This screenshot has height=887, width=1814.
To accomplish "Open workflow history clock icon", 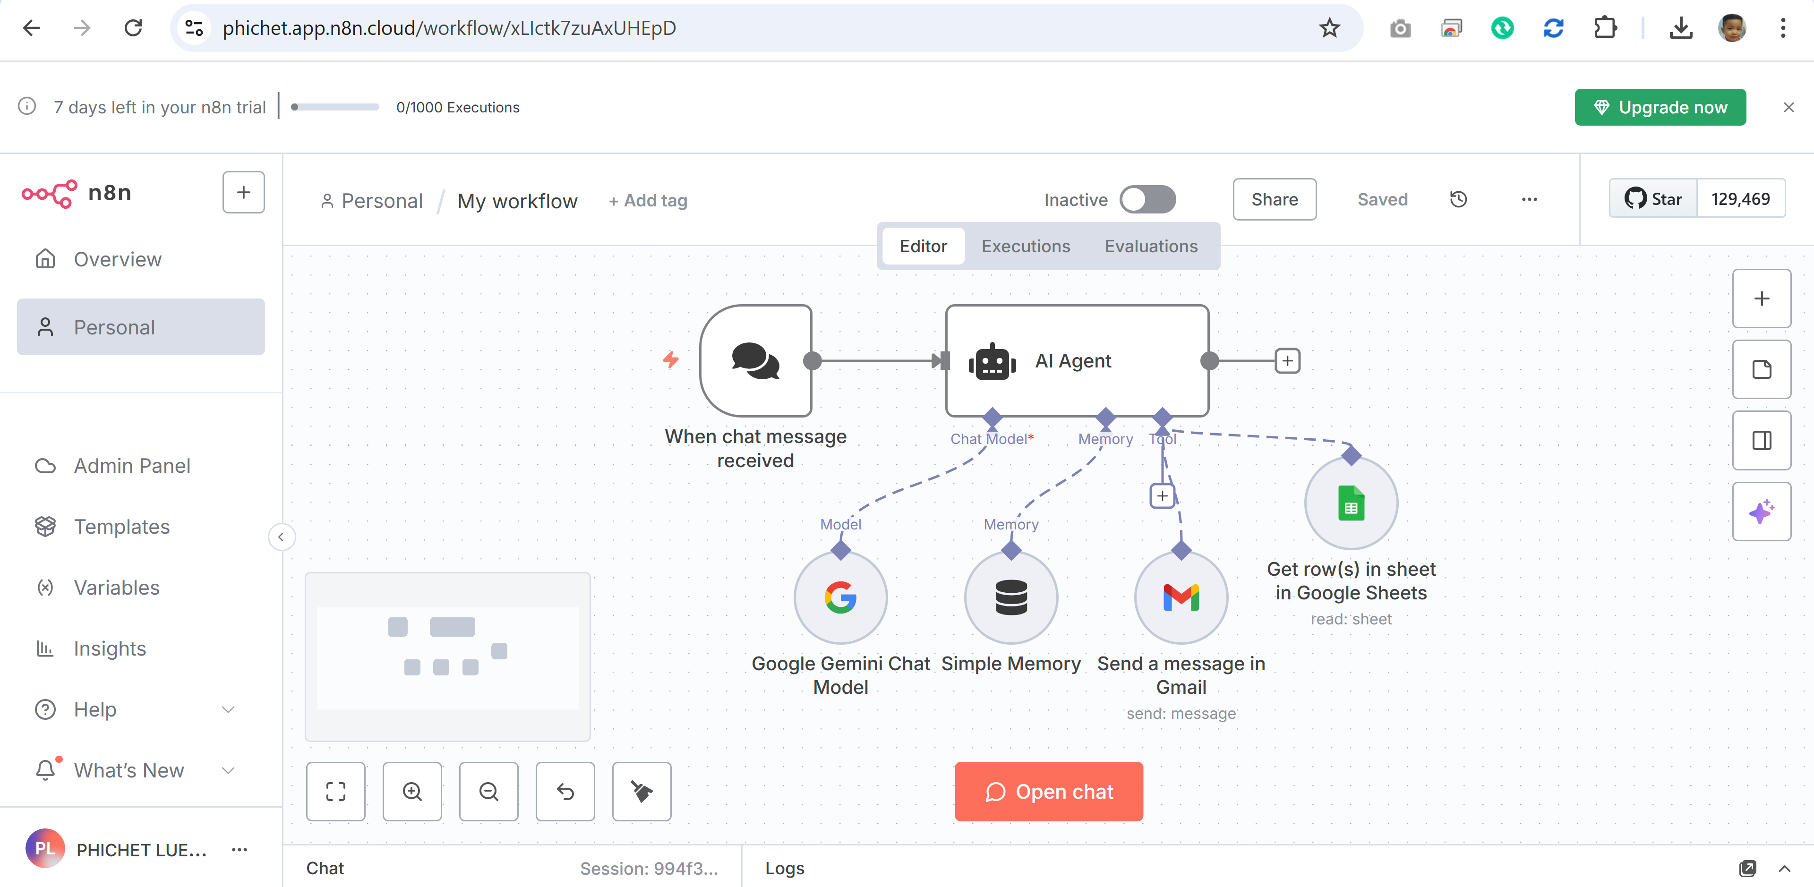I will tap(1458, 200).
